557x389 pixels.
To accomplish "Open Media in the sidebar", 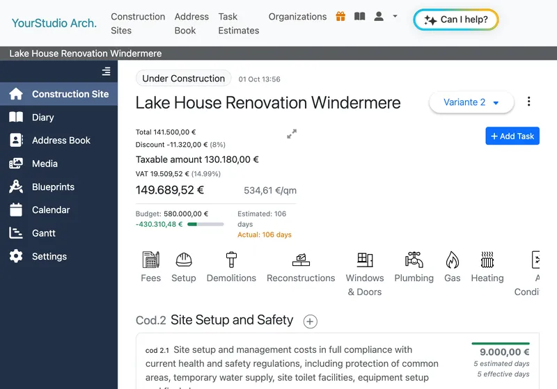I will point(59,164).
